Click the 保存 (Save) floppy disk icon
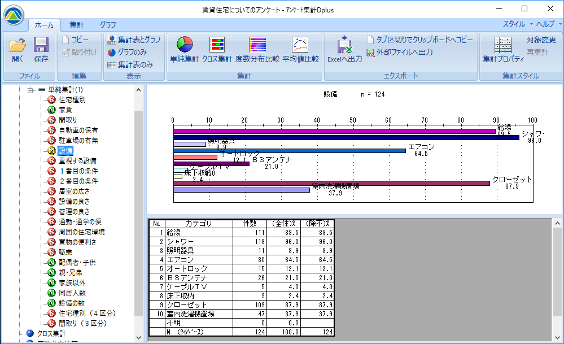This screenshot has width=564, height=344. (x=41, y=50)
